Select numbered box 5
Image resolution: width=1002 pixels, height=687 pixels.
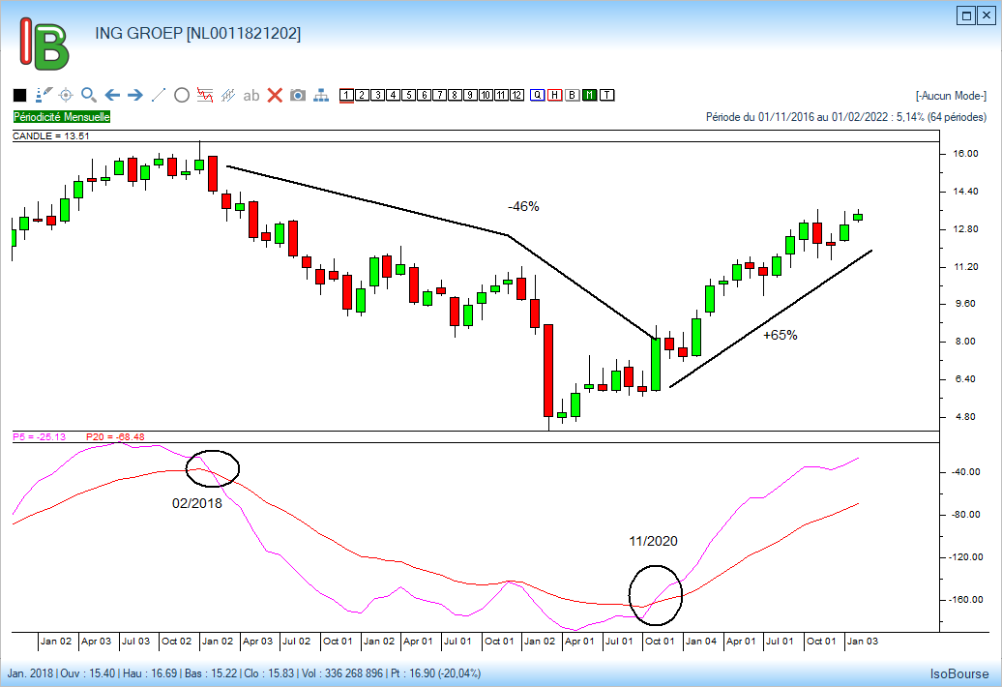tap(408, 95)
